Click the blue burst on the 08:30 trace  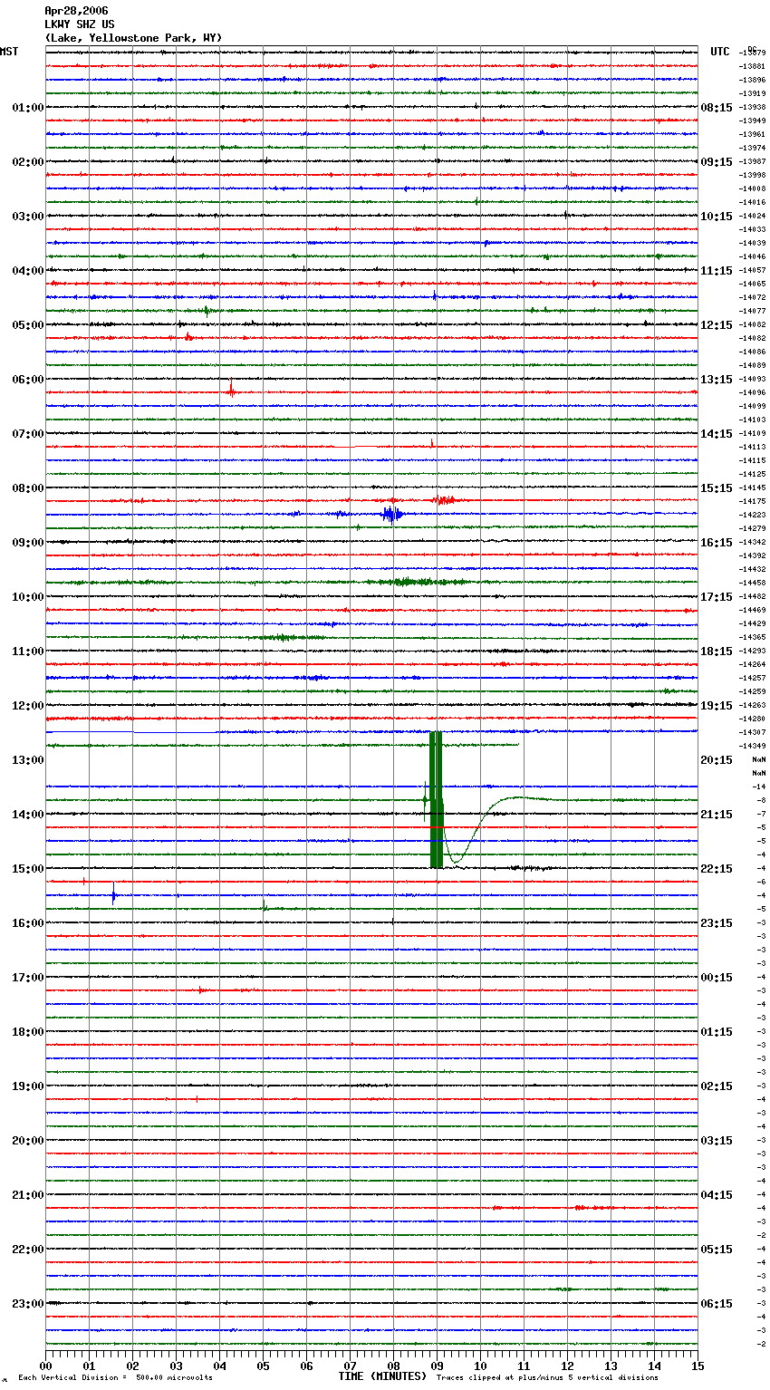pyautogui.click(x=391, y=515)
